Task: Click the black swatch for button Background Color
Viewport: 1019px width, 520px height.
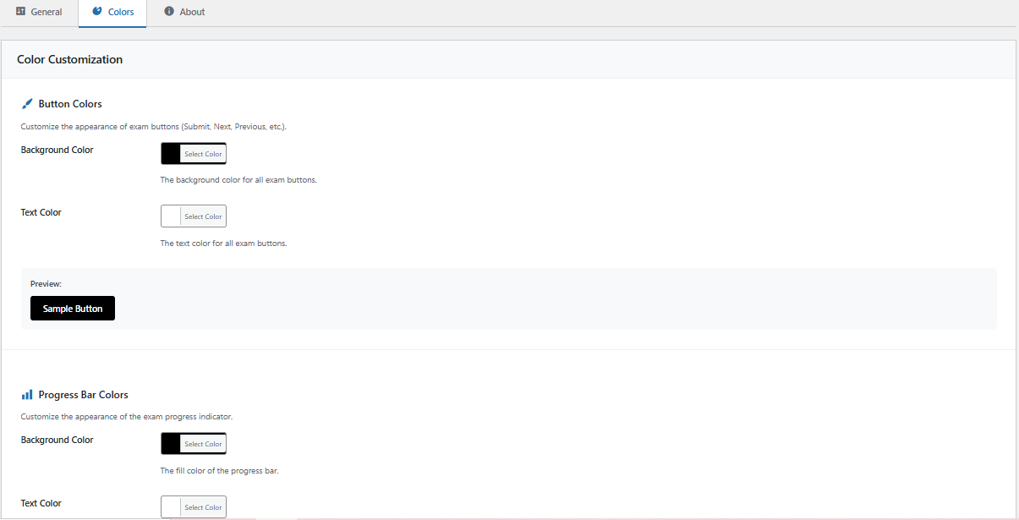Action: [171, 154]
